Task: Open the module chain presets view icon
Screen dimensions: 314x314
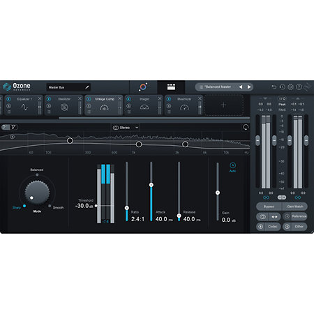Action: [171, 87]
